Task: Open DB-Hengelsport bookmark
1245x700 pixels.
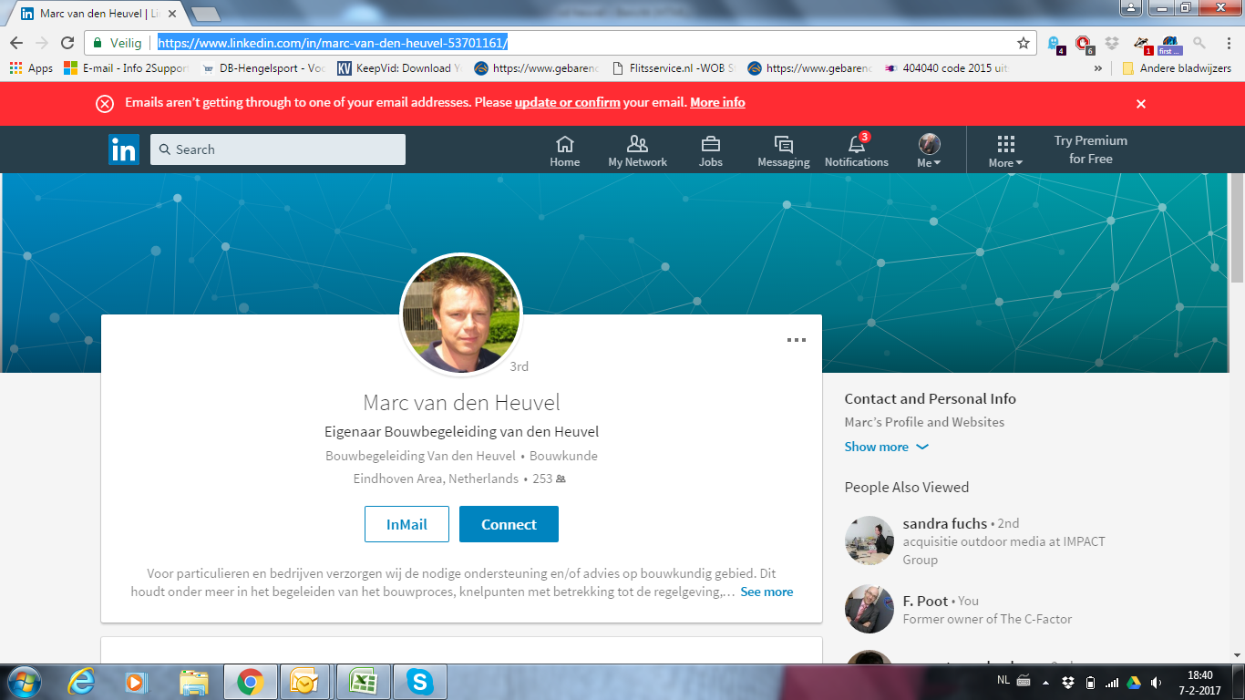Action: tap(262, 68)
